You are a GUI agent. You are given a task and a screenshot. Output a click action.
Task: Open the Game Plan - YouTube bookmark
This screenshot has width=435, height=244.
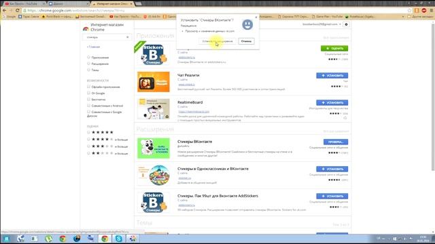point(327,16)
